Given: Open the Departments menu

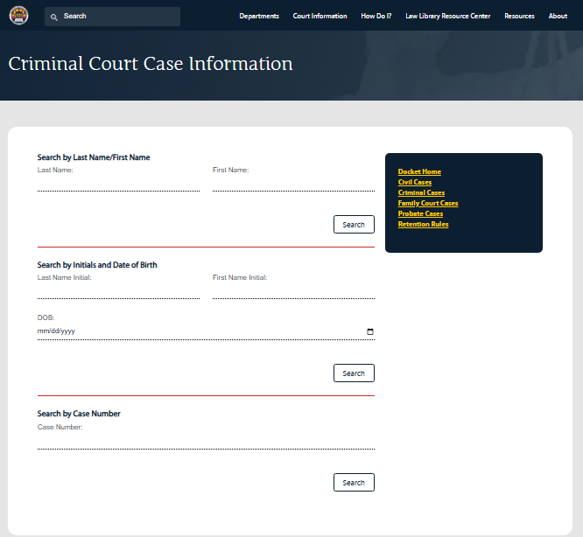Looking at the screenshot, I should click(x=259, y=16).
